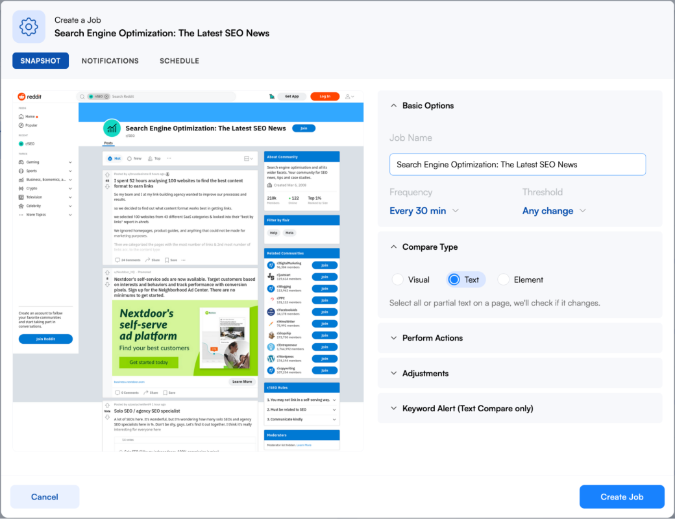The image size is (675, 519).
Task: Click the Meta flair filter
Action: pos(289,233)
